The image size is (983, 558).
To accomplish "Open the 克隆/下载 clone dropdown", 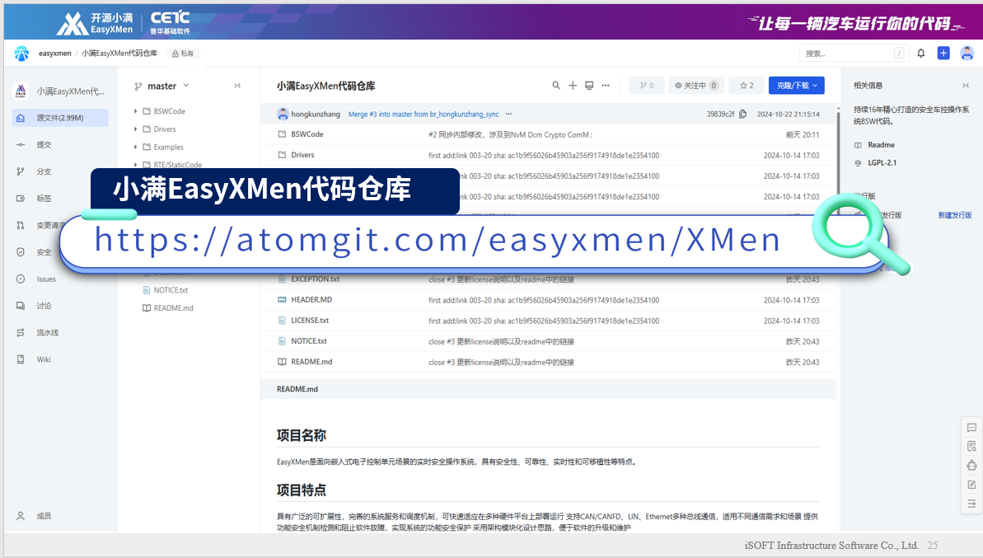I will (796, 85).
